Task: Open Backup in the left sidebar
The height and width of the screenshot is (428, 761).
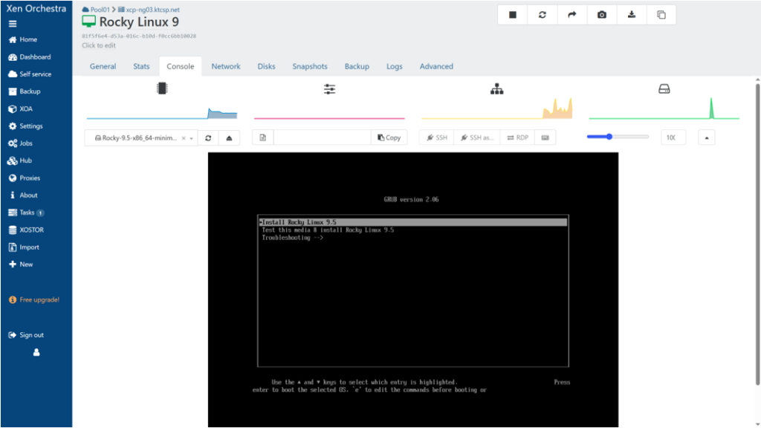Action: click(x=30, y=91)
